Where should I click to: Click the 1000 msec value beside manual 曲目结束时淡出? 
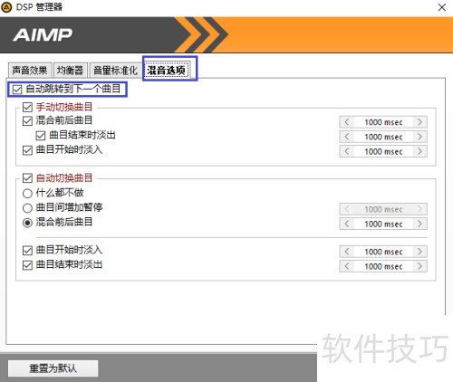pyautogui.click(x=383, y=137)
